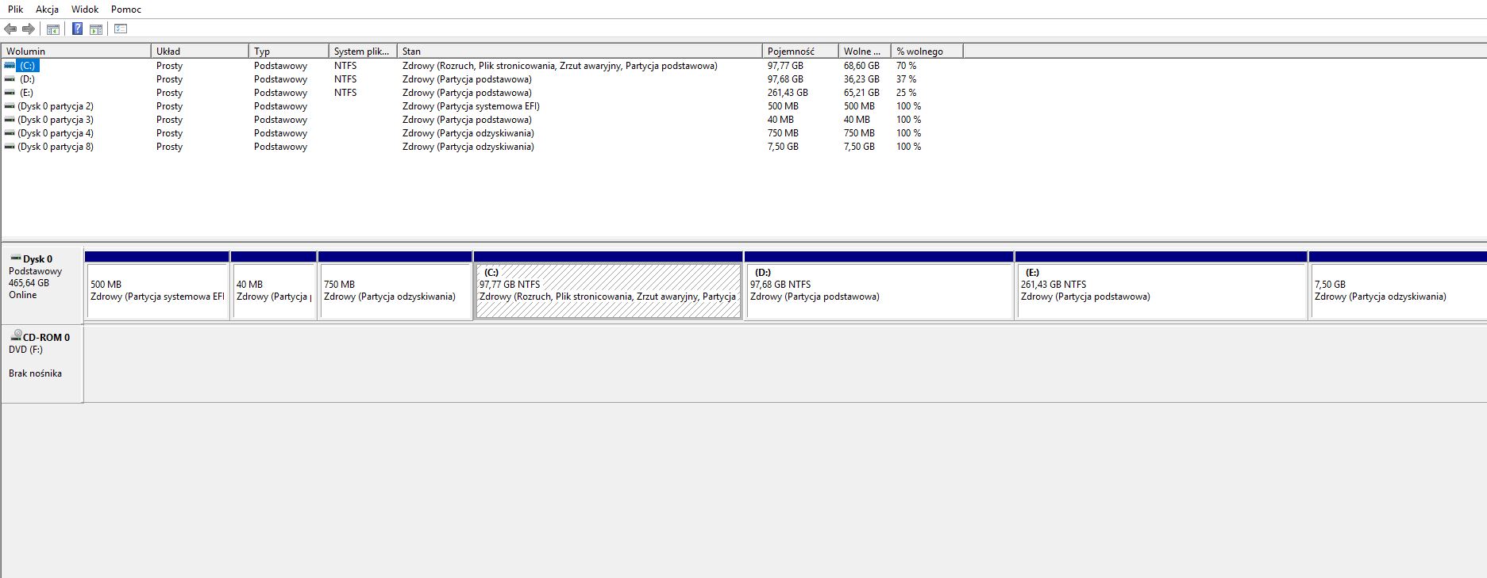Viewport: 1487px width, 578px height.
Task: Click the 36,23 GB free space cell
Action: [x=861, y=79]
